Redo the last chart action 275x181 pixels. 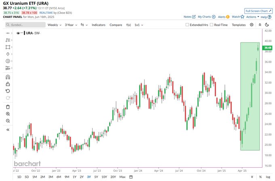8,98
